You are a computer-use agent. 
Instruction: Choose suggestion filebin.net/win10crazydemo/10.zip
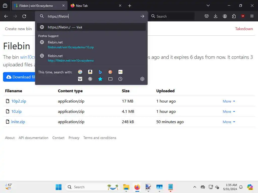tap(91, 45)
